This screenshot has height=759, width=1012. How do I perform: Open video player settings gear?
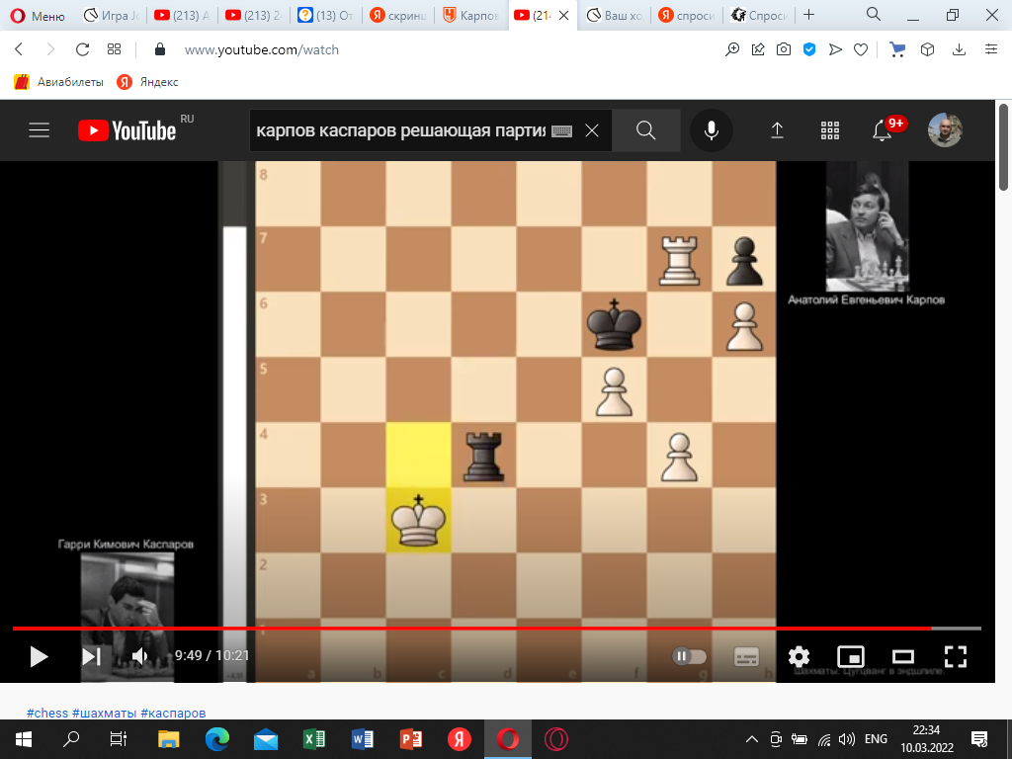(799, 656)
